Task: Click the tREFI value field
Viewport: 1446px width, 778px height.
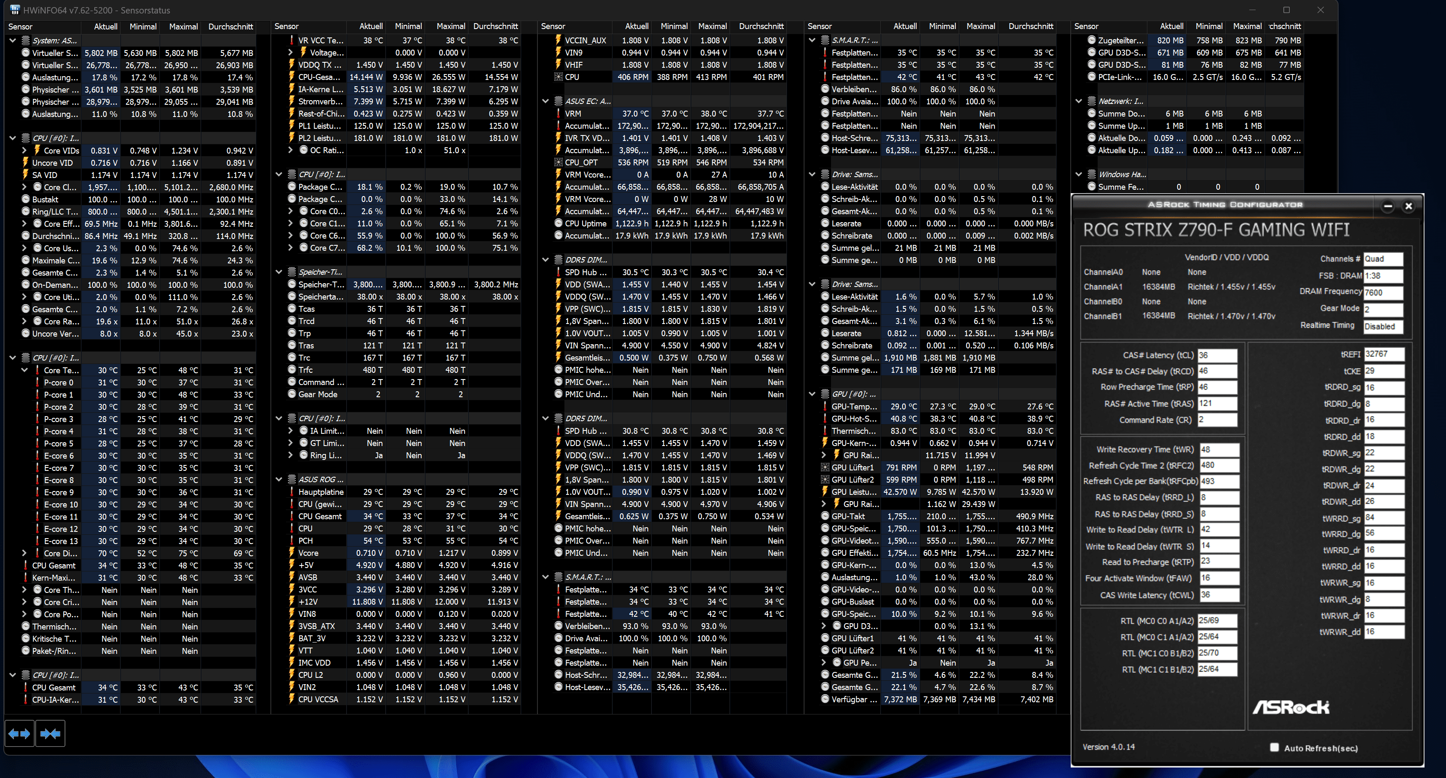Action: tap(1384, 354)
